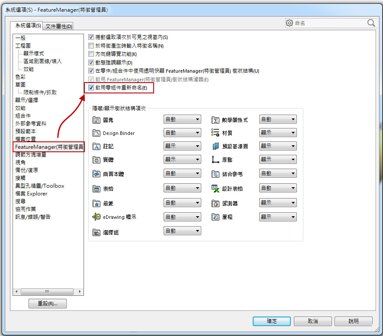
Task: Click the Design Binder folder icon
Action: coord(97,133)
